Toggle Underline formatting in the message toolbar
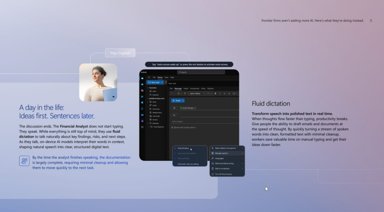Screen dimensions: 384x212 pos(224,93)
